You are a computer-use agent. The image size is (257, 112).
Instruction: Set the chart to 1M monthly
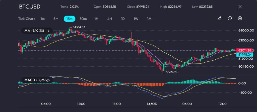click(x=149, y=19)
